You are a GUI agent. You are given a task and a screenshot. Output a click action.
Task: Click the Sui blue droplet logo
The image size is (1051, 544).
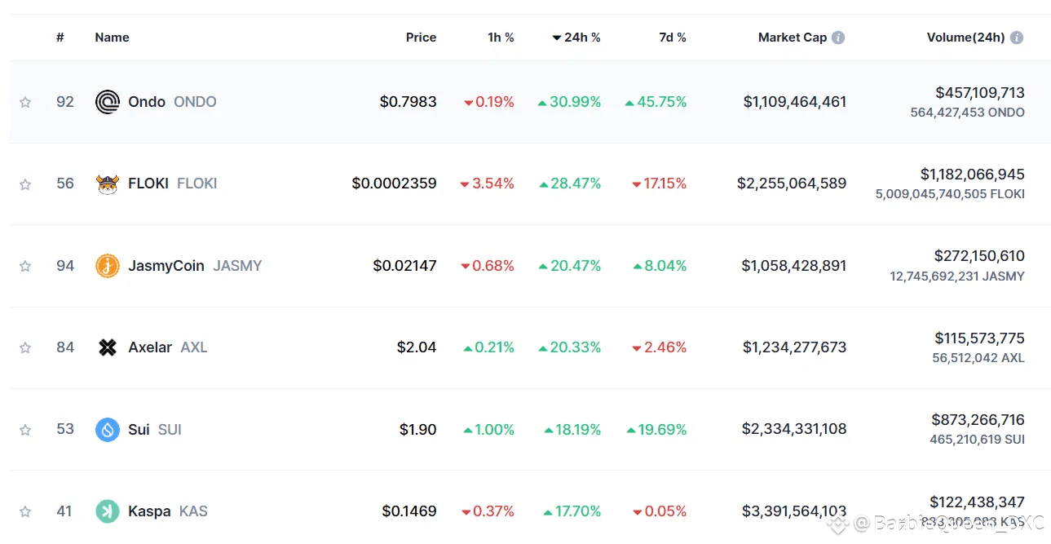pos(108,430)
